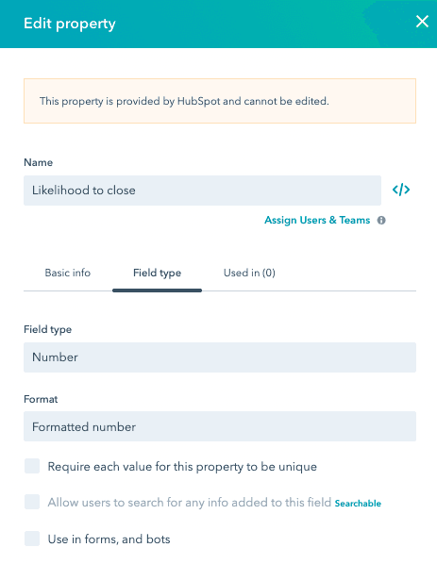Click the Format label above the dropdown

point(41,399)
